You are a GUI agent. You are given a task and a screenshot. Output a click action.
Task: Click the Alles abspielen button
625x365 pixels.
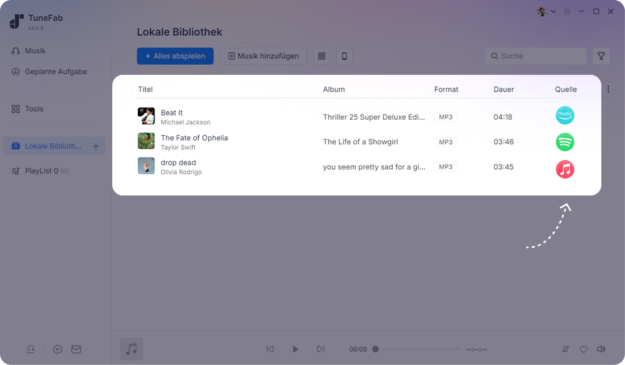point(175,56)
